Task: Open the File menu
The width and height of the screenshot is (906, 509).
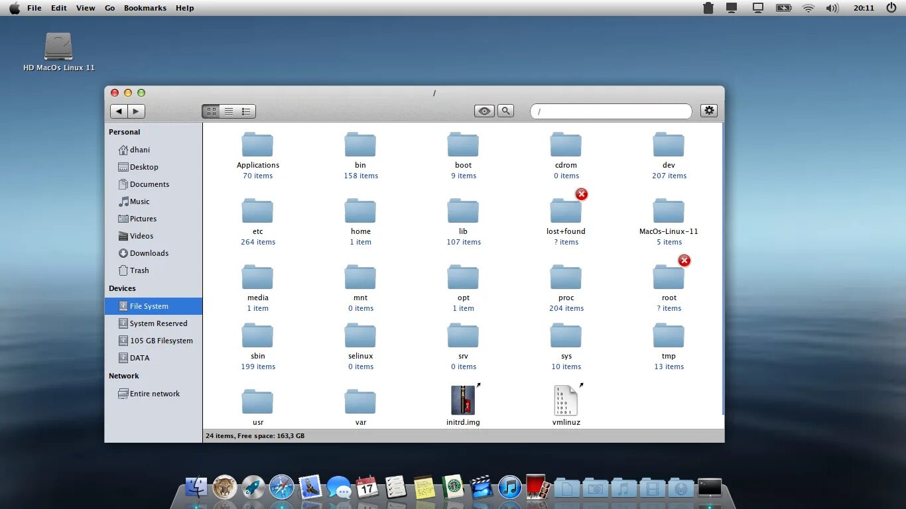Action: click(34, 8)
